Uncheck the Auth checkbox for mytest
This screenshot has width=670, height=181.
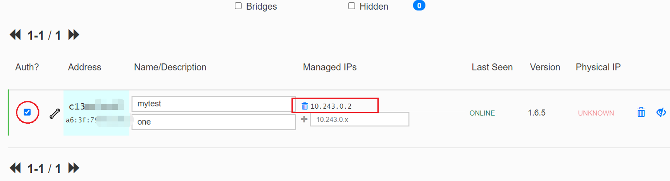(27, 112)
